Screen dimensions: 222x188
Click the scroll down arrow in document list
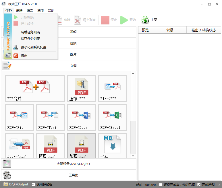pos(133,156)
